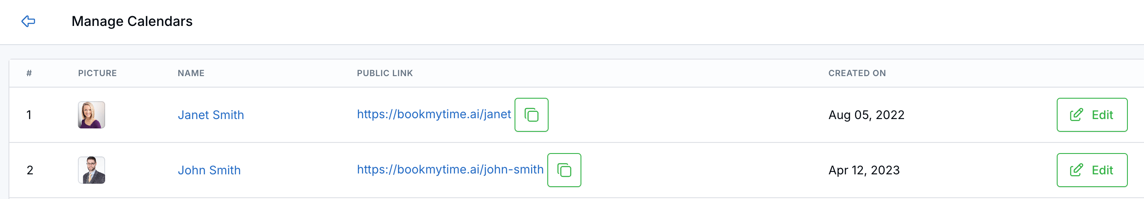Copy Janet's public link with copy icon
Image resolution: width=1144 pixels, height=199 pixels.
coord(531,115)
